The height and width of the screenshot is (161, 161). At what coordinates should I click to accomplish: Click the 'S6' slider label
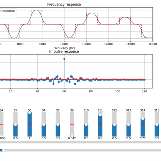point(30,110)
